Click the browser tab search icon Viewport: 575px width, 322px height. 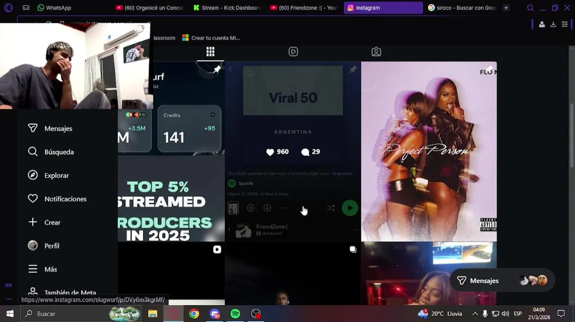click(530, 8)
